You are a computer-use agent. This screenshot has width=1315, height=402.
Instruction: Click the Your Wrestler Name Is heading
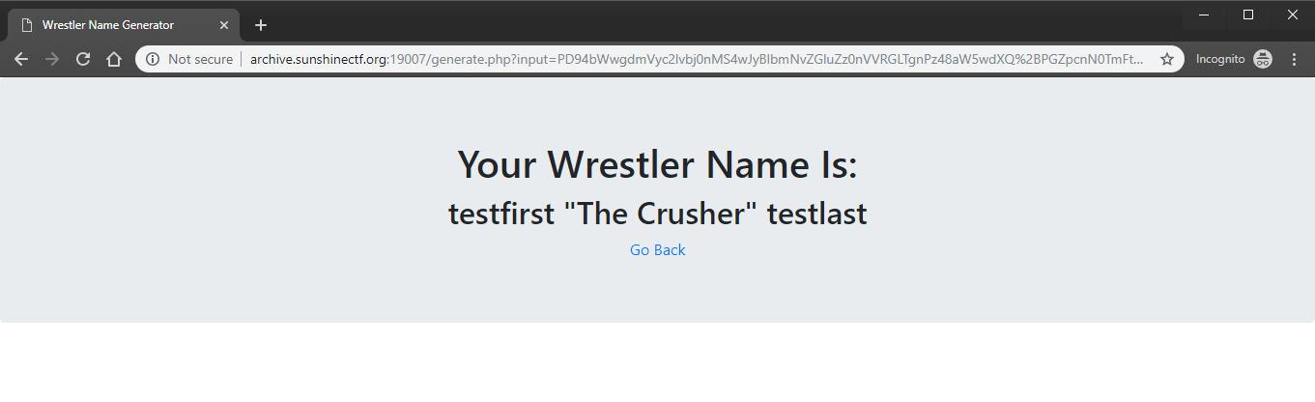(657, 164)
